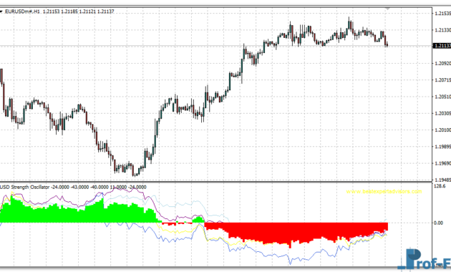The image size is (451, 272).
Task: Click the last candlestick at the current price line
Action: [x=387, y=44]
